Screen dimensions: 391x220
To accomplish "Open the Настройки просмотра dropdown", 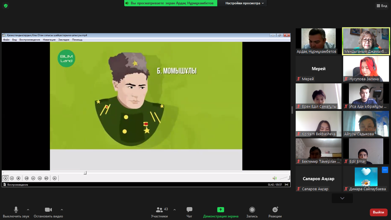I will coord(245,3).
